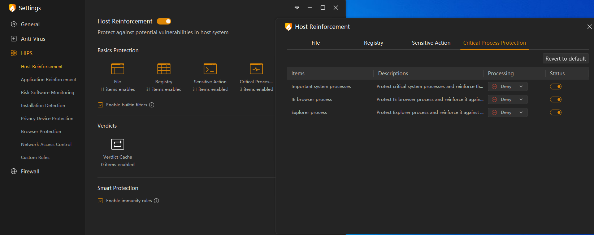Toggle the Host Reinforcement master switch

point(164,21)
